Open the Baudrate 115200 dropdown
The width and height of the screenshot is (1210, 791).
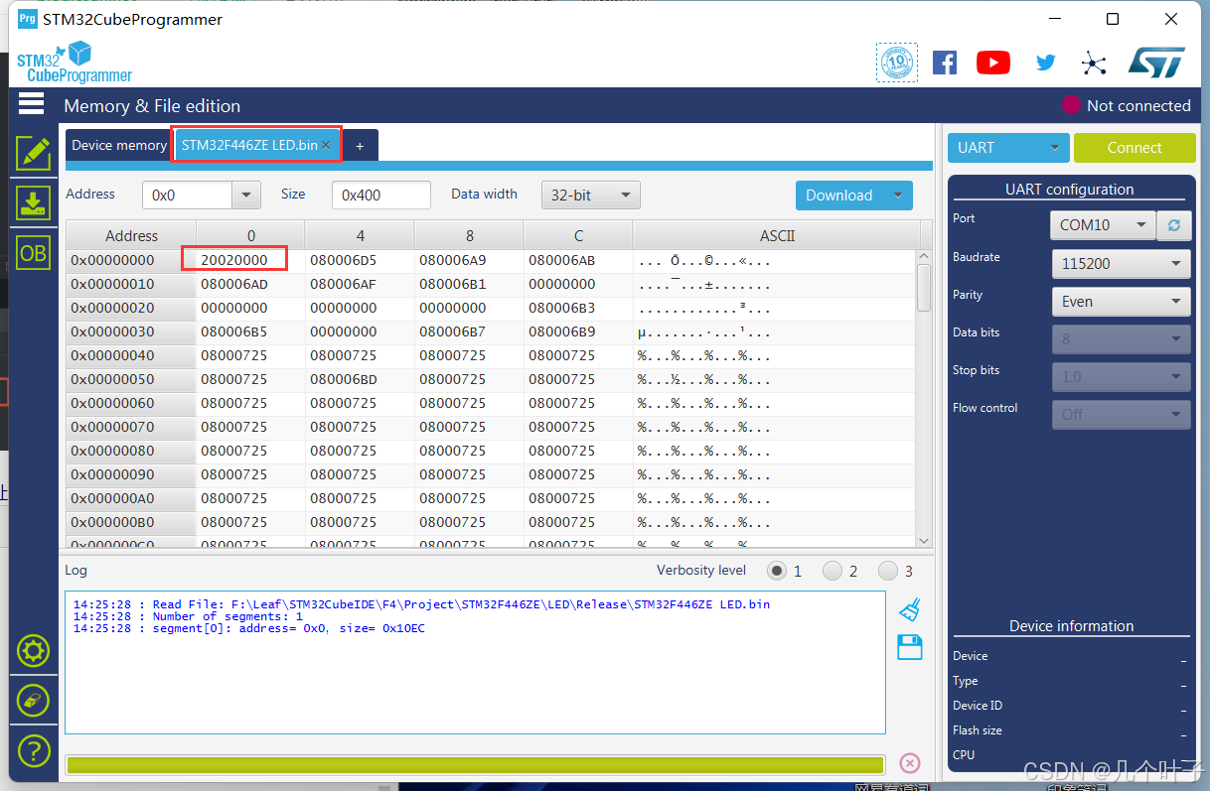click(x=1120, y=264)
